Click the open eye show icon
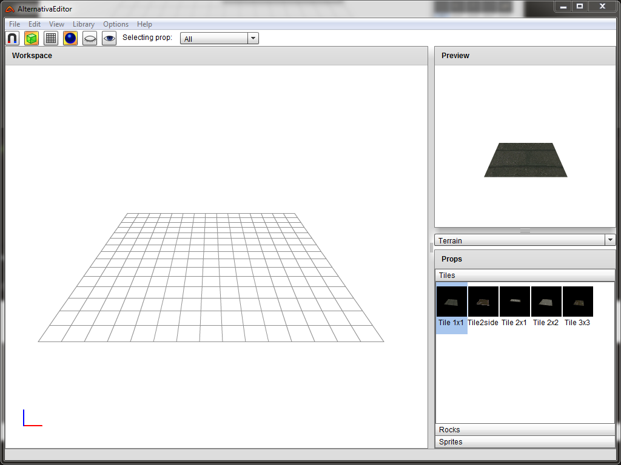621x465 pixels. (x=109, y=38)
